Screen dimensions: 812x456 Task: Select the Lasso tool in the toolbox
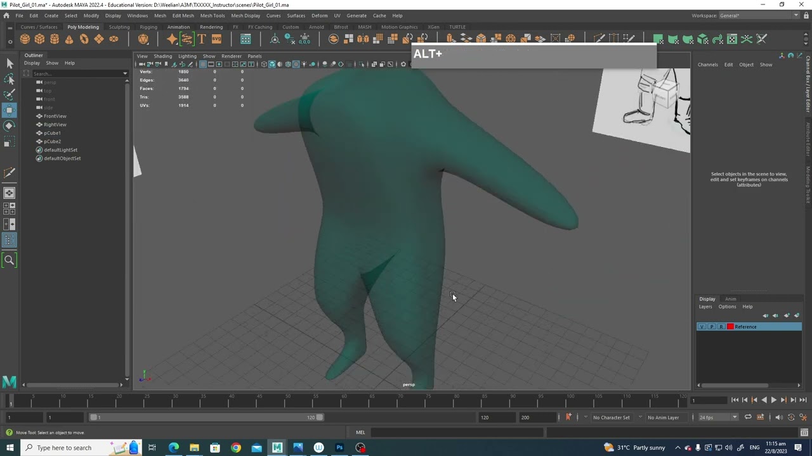(10, 79)
